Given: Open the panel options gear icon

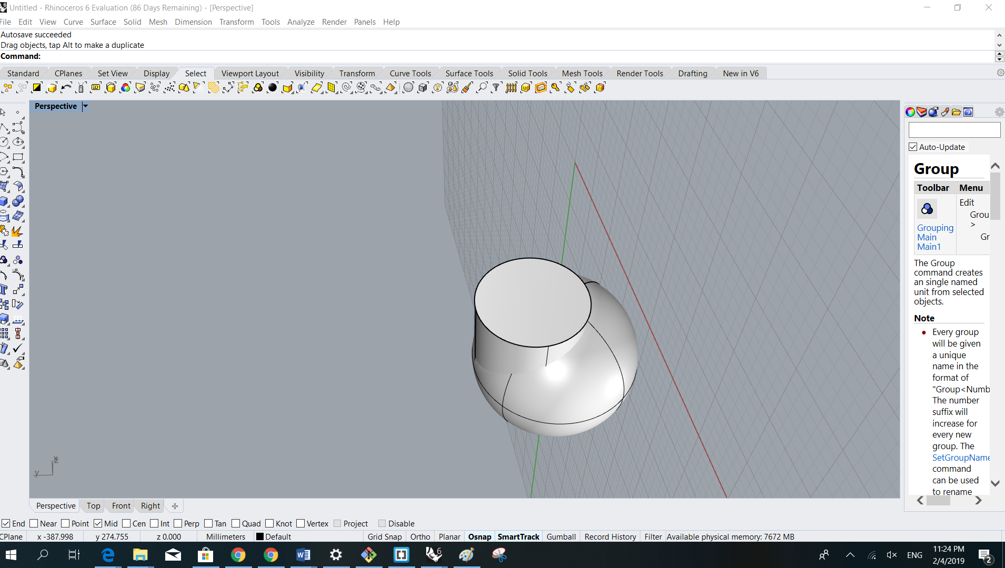Looking at the screenshot, I should 999,112.
